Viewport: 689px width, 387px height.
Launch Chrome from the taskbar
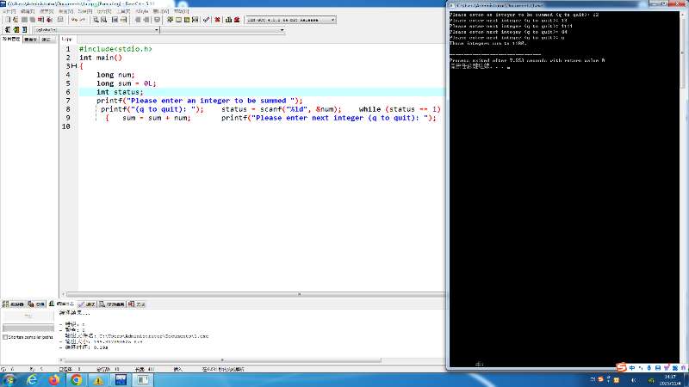pos(76,380)
